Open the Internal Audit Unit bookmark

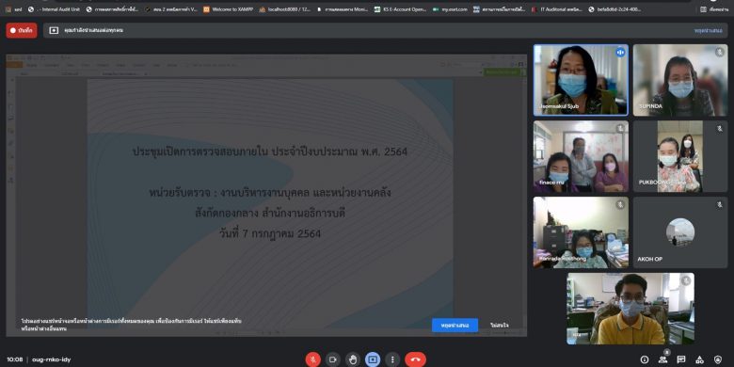tap(54, 8)
